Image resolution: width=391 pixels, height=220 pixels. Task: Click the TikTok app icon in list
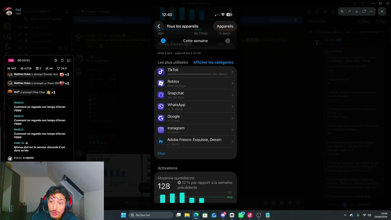click(161, 72)
